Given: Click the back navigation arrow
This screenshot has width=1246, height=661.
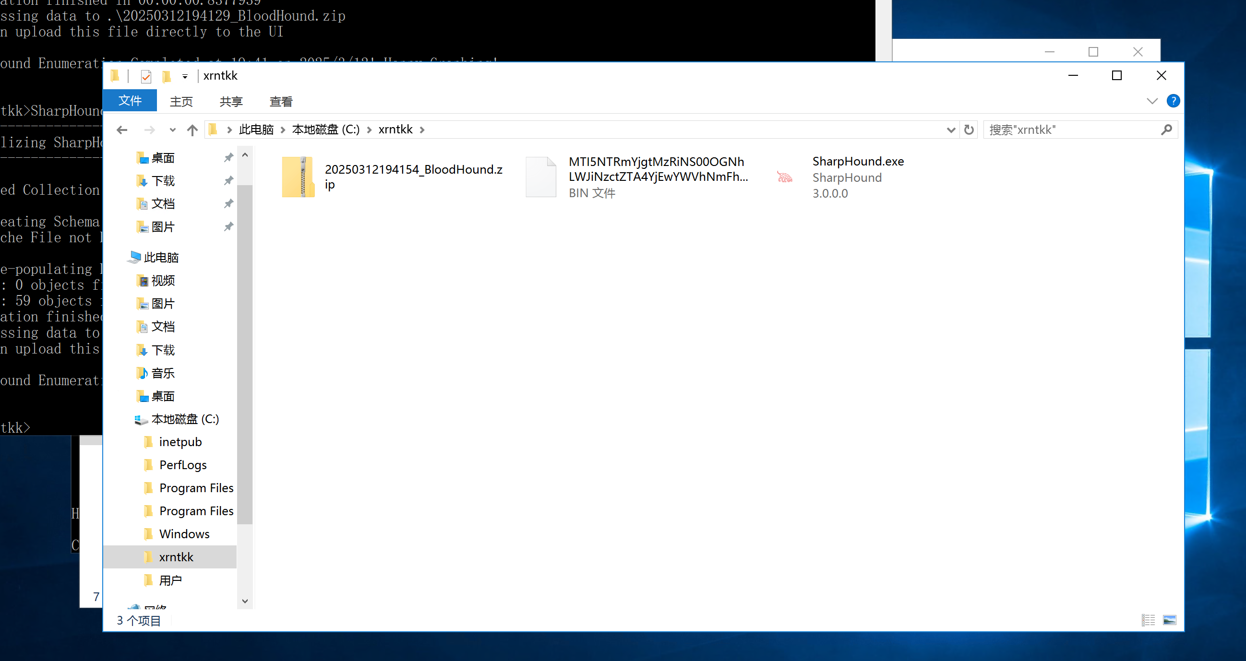Looking at the screenshot, I should [x=122, y=130].
